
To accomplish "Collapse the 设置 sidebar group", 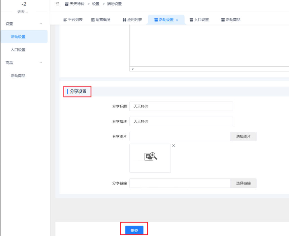I will pyautogui.click(x=41, y=24).
